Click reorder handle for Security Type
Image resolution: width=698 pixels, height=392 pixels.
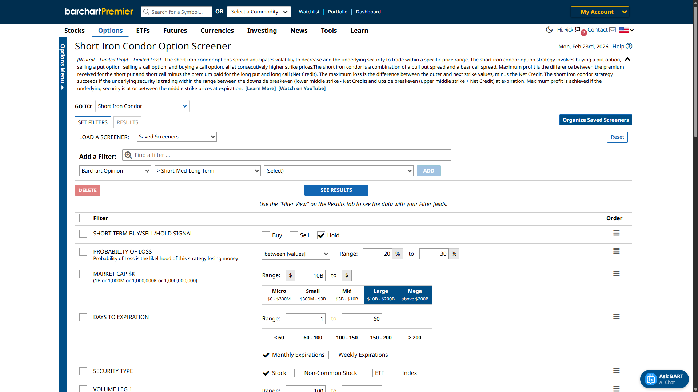click(x=616, y=371)
